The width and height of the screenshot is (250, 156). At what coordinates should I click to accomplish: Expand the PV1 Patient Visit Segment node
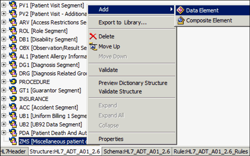4,5
